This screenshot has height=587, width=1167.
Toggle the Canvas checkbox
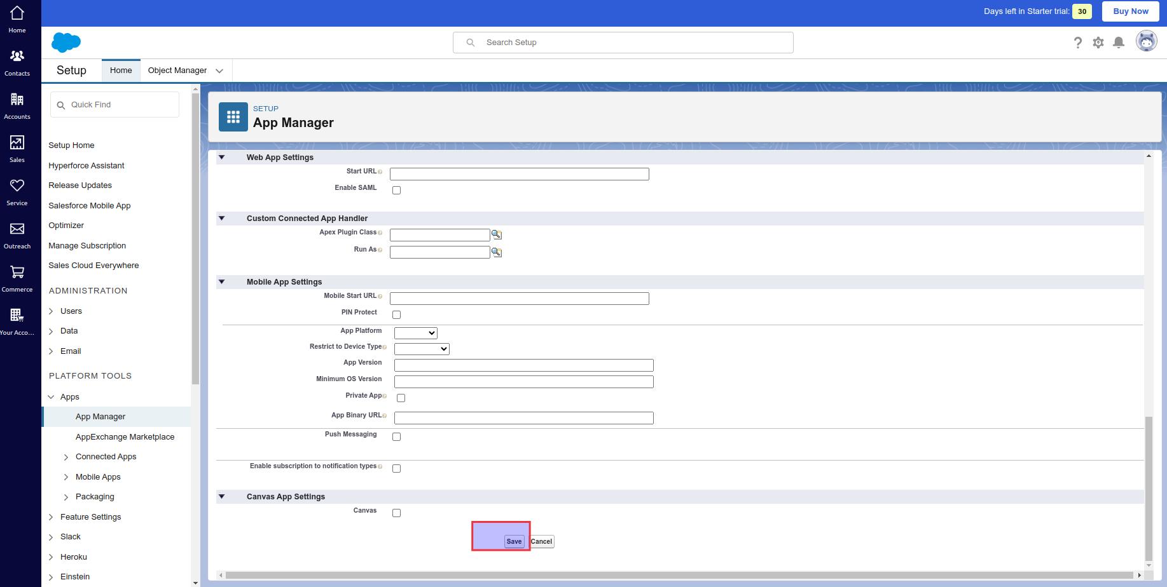point(396,513)
